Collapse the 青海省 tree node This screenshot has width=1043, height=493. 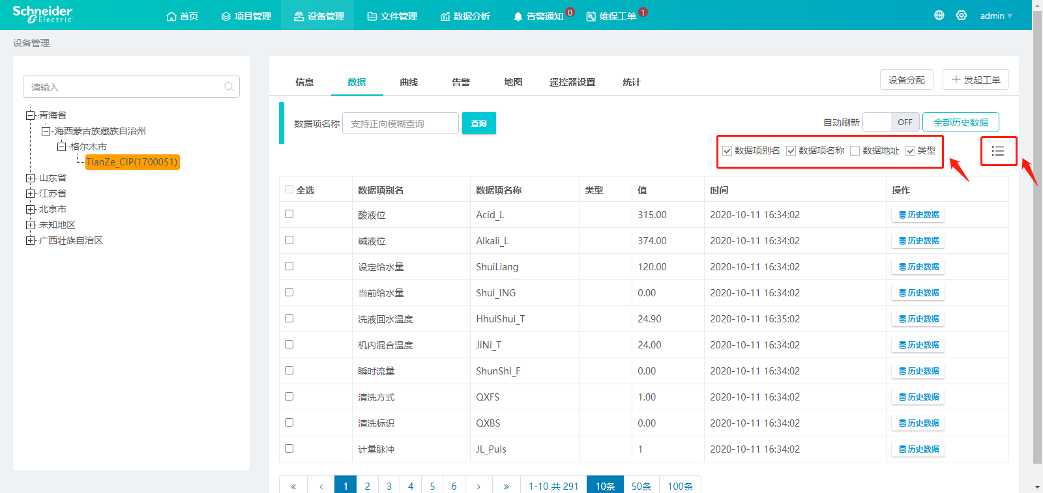(30, 115)
